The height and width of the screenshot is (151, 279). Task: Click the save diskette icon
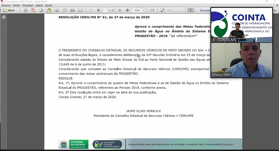tap(65, 10)
